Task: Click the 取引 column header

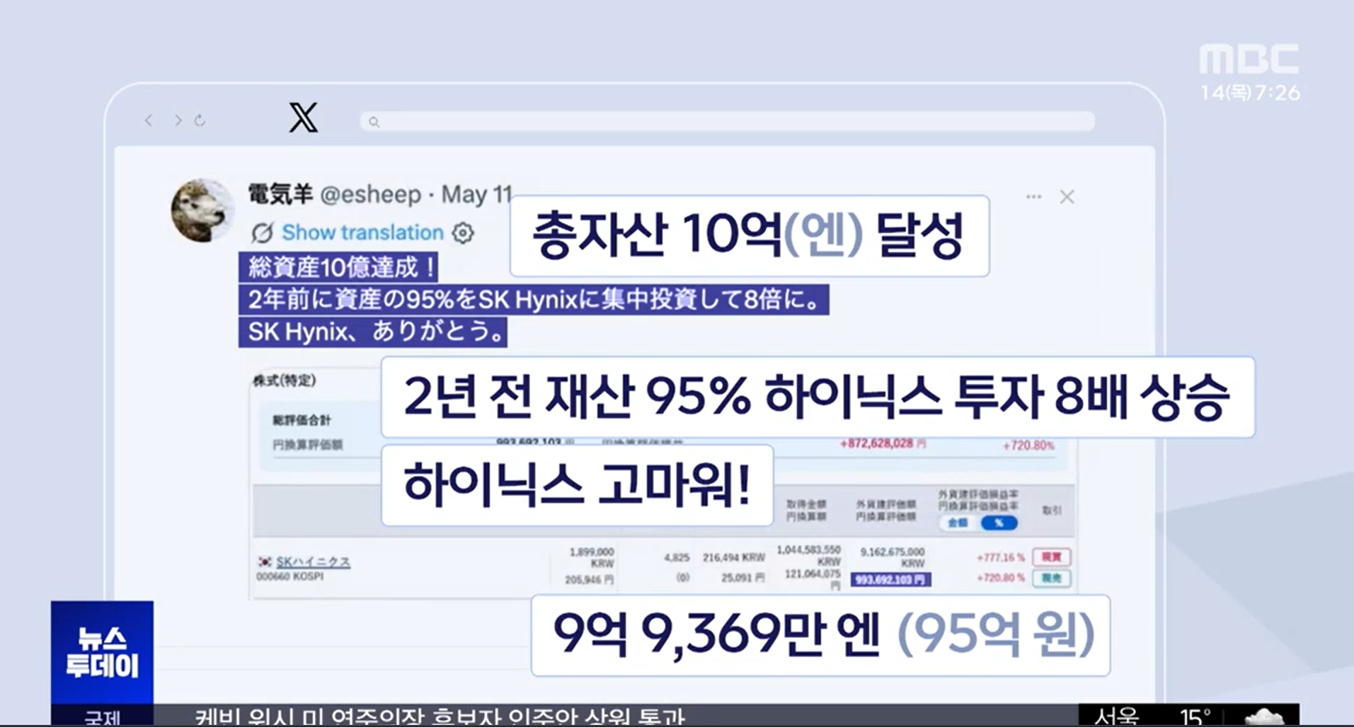Action: [1052, 510]
